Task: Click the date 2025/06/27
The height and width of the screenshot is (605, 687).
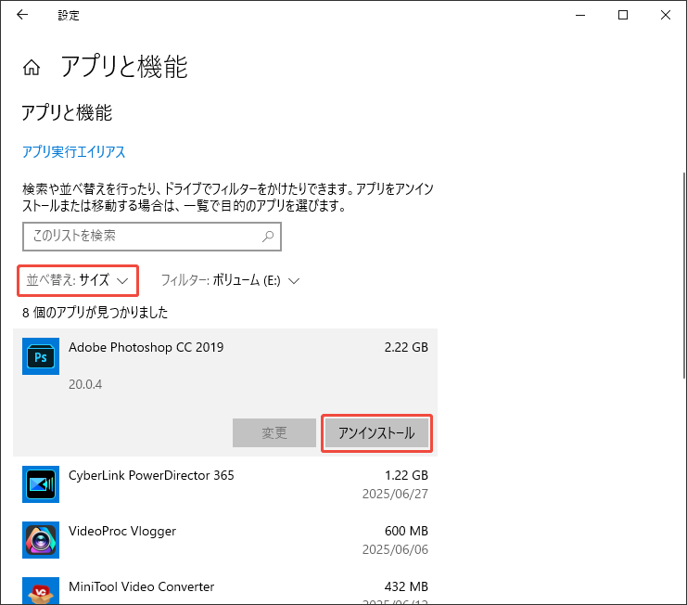Action: [395, 494]
